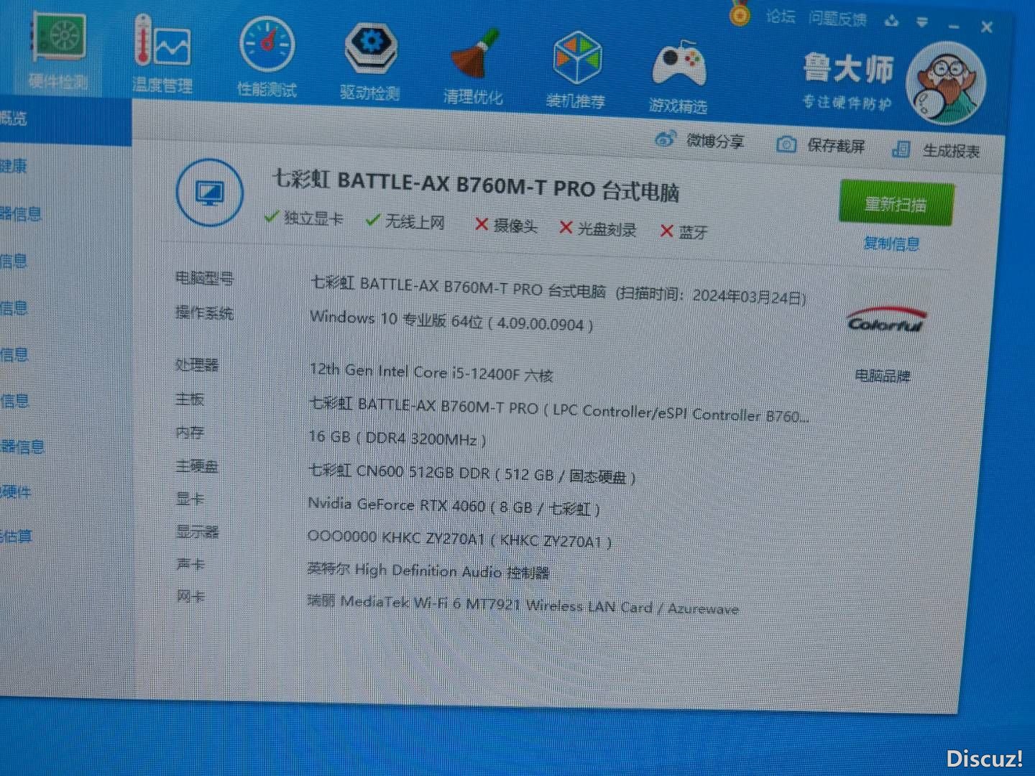
Task: Click the round computer monitor icon beside the title
Action: tap(209, 193)
